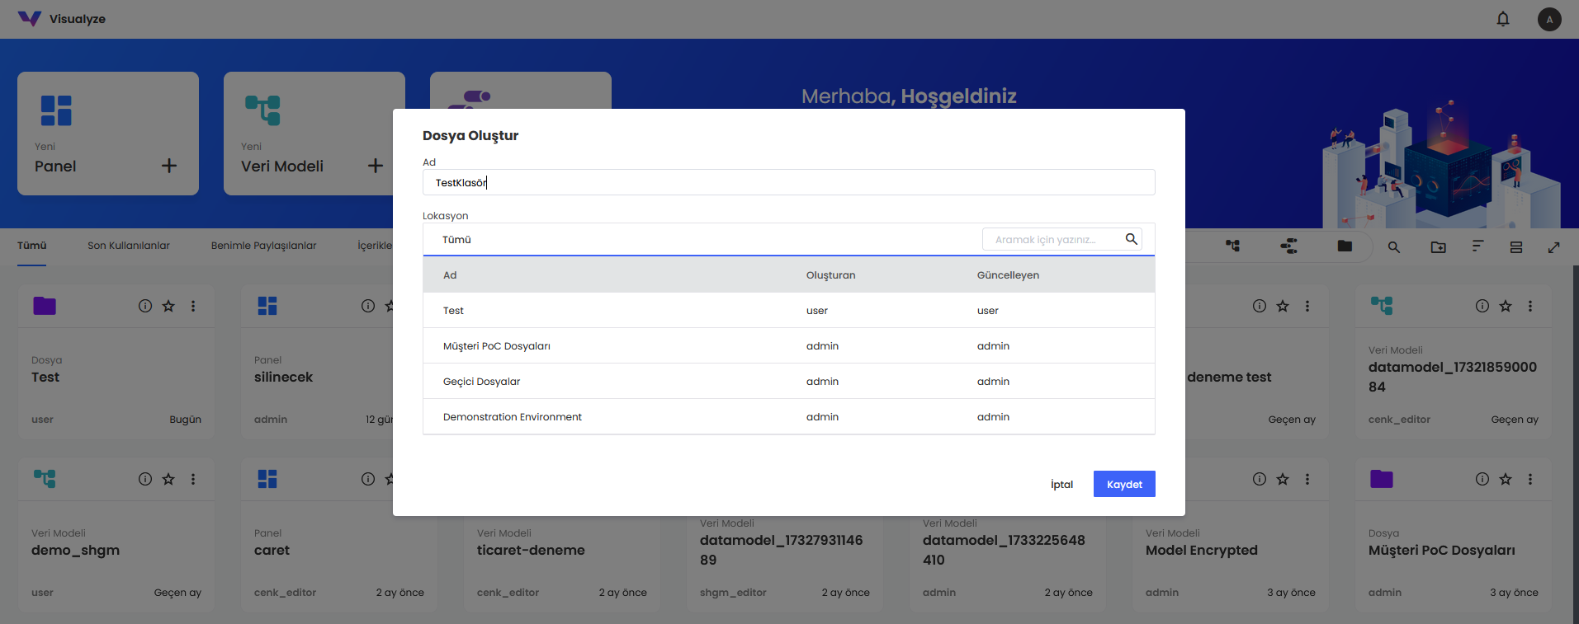Viewport: 1579px width, 624px height.
Task: Click the Tümü location breadcrumb
Action: [x=456, y=240]
